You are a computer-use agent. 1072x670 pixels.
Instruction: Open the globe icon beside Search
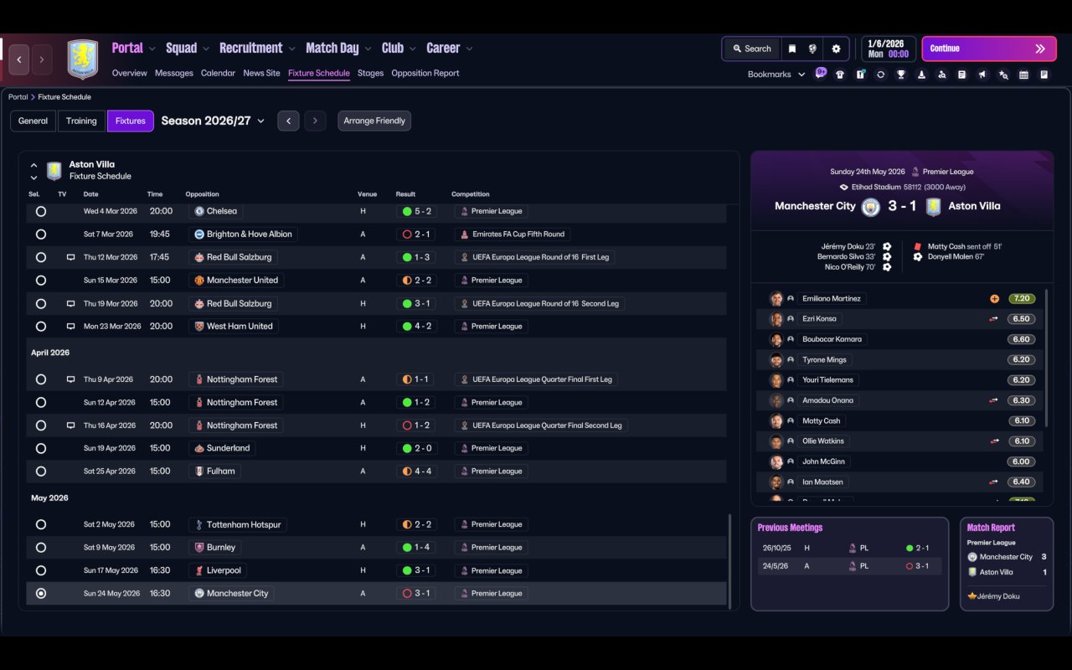click(812, 49)
